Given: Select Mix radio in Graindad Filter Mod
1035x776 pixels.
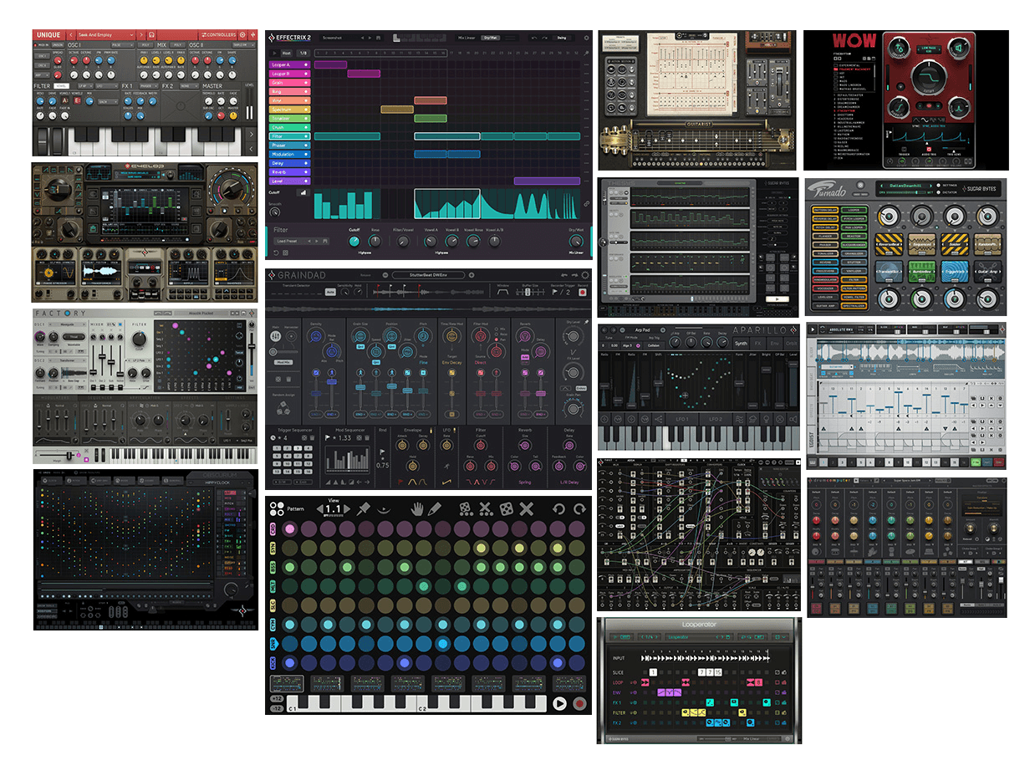Looking at the screenshot, I should 497,329.
